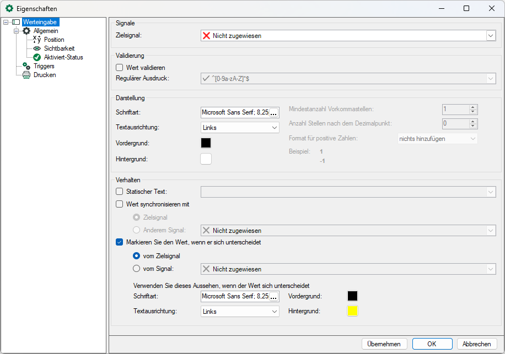The height and width of the screenshot is (354, 505).
Task: Click the yellow Hintergrund color swatch
Action: tap(352, 311)
